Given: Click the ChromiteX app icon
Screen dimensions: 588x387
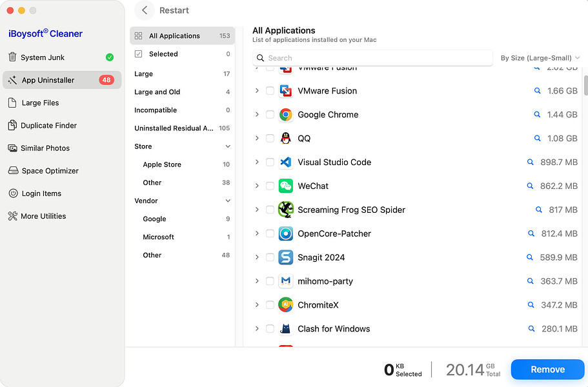Looking at the screenshot, I should click(x=286, y=305).
